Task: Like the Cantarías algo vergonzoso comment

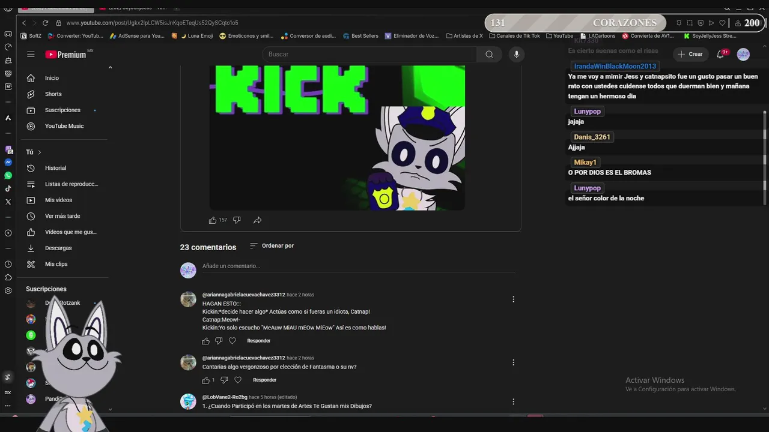Action: pos(205,380)
